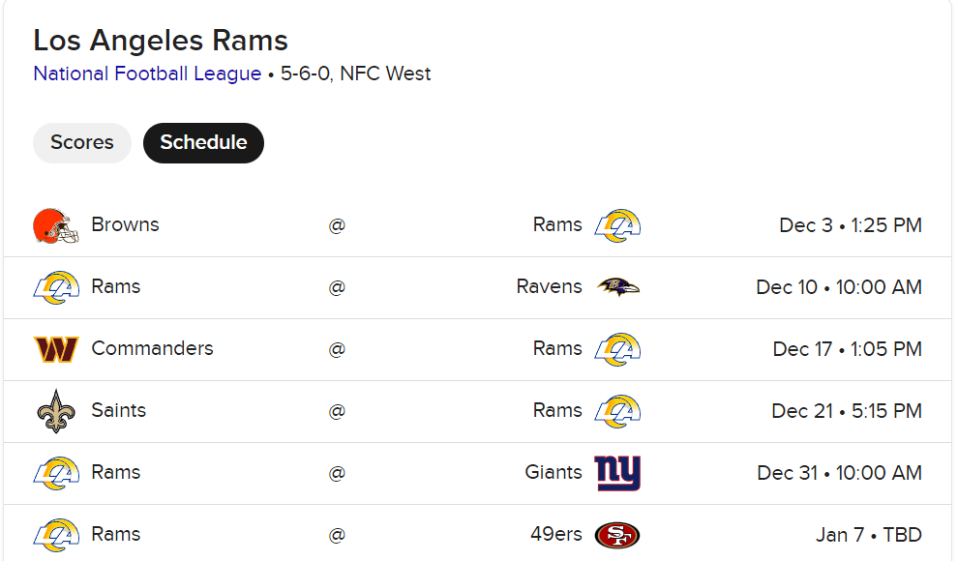This screenshot has height=561, width=958.
Task: Click the Saints team name
Action: [118, 410]
